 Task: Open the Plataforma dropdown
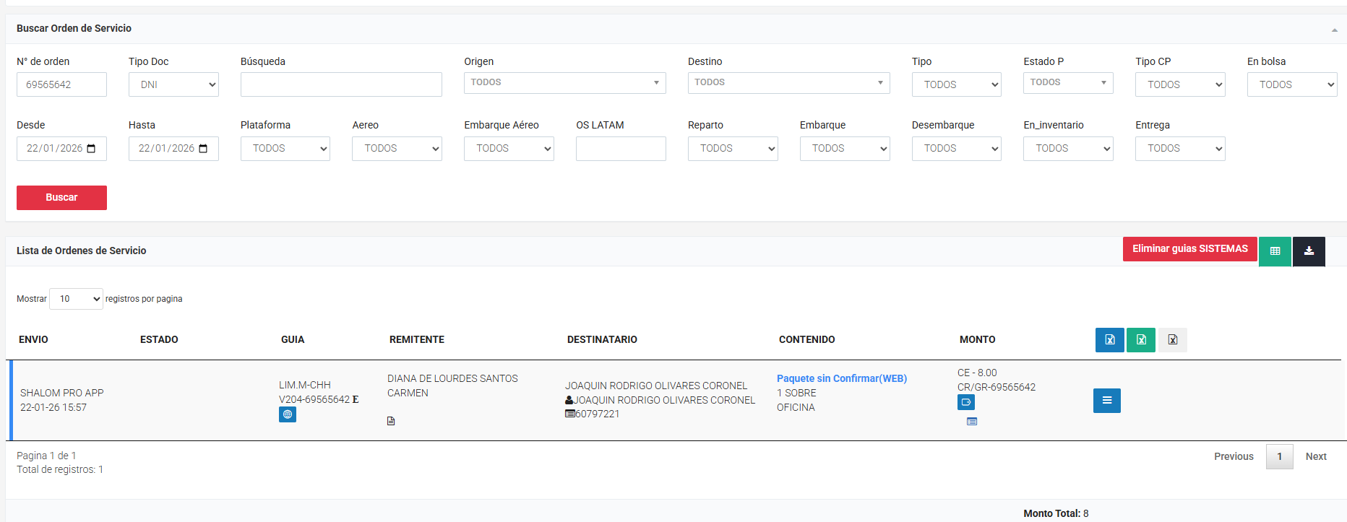tap(285, 149)
